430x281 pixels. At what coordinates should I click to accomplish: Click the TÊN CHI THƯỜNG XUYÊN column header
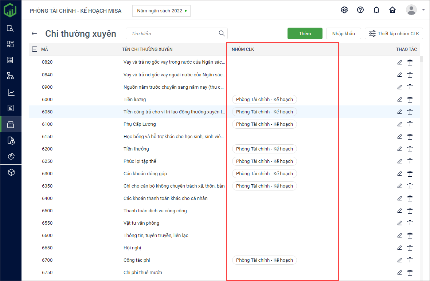147,49
